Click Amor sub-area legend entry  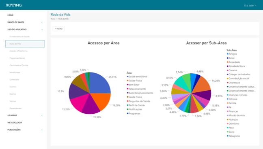coord(231,58)
